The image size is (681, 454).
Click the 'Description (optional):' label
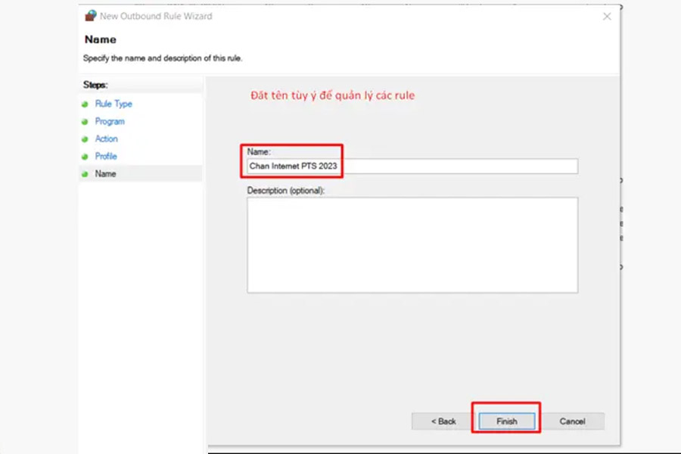pos(286,190)
